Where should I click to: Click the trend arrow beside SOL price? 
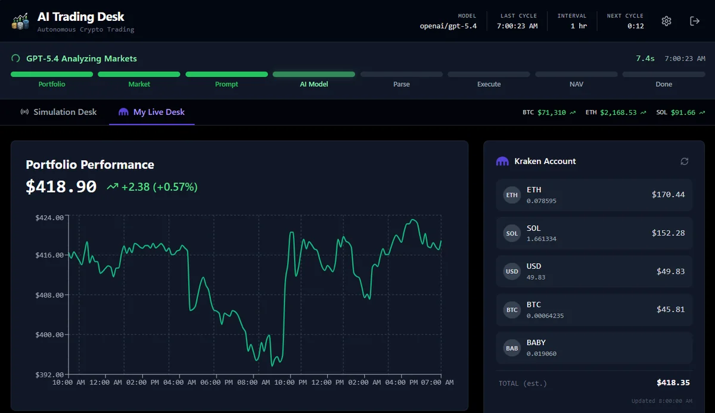[701, 112]
